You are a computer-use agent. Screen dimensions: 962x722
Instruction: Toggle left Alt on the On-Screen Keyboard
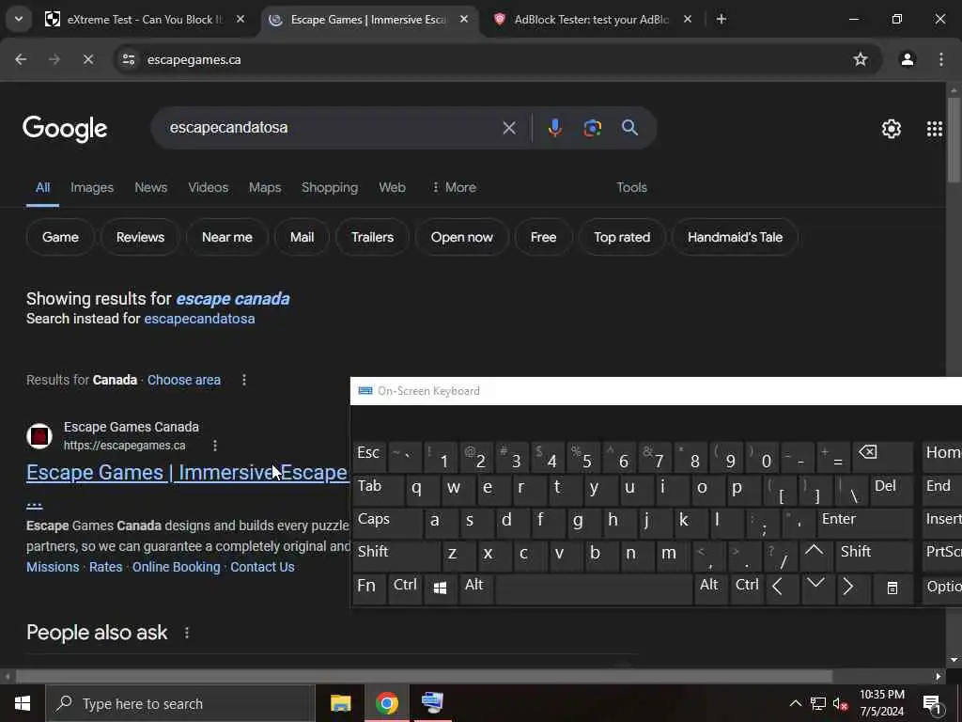[476, 589]
